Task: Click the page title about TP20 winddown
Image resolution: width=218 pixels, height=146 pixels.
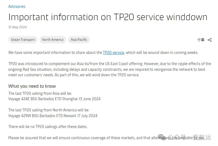Action: pyautogui.click(x=108, y=17)
